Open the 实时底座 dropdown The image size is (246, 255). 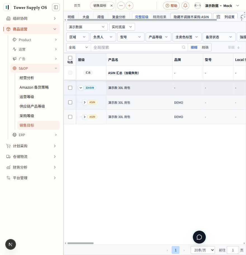coord(122,27)
